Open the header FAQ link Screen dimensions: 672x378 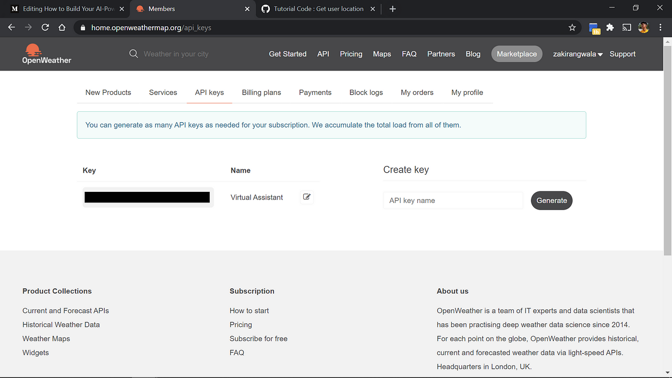point(409,54)
